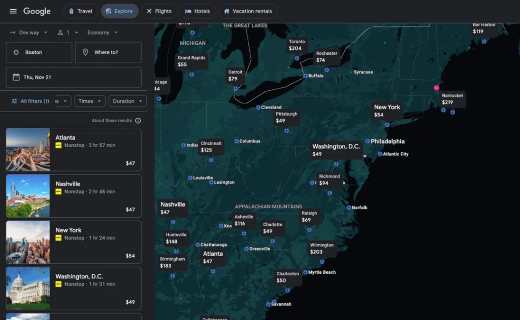Click the Toronto $204 map label

click(297, 45)
